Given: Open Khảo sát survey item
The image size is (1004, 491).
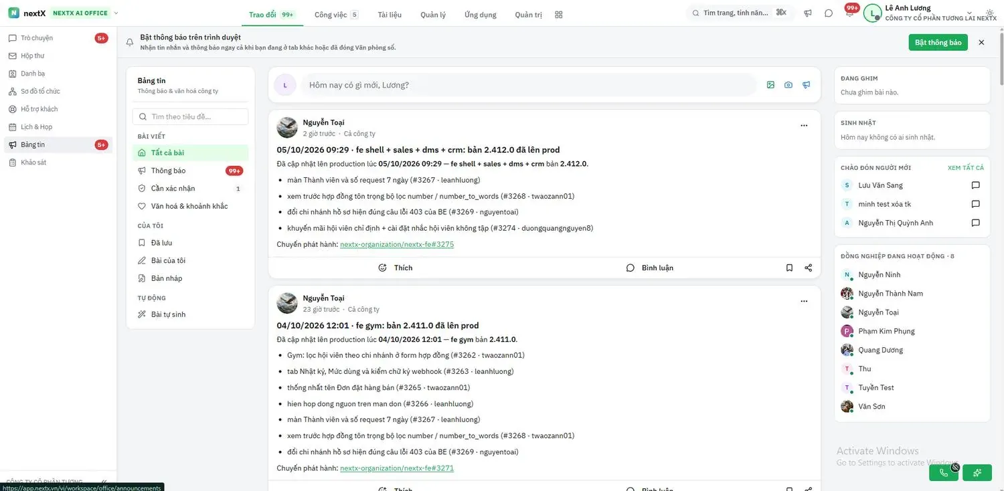Looking at the screenshot, I should click(x=58, y=163).
